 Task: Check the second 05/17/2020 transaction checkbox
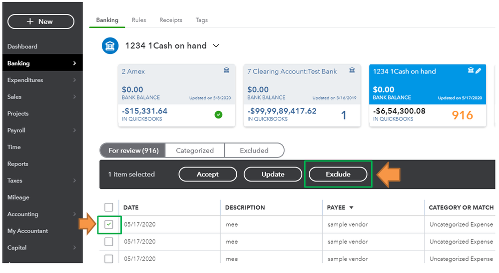[109, 242]
